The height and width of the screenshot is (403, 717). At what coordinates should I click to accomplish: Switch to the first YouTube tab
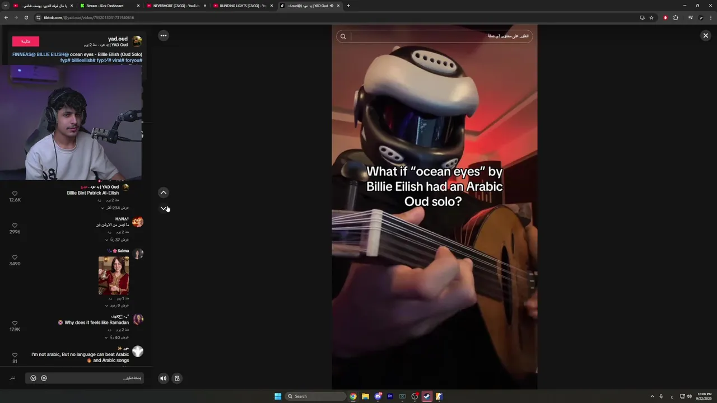43,6
